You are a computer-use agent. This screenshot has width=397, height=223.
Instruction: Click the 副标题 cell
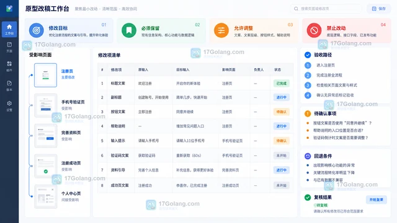coord(116,97)
